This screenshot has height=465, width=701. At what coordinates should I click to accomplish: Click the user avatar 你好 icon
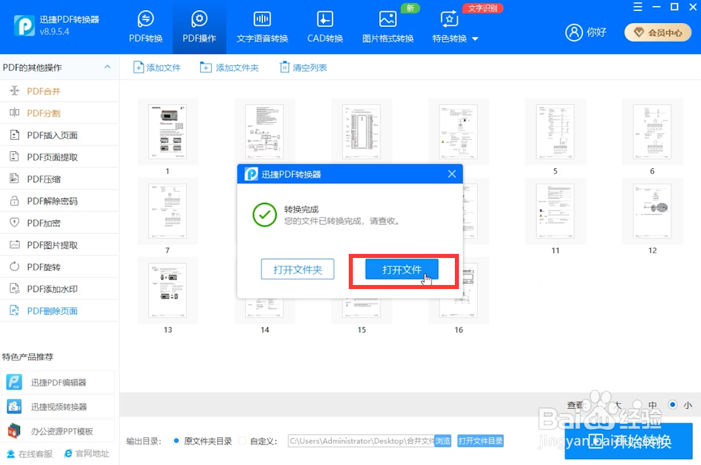point(574,32)
